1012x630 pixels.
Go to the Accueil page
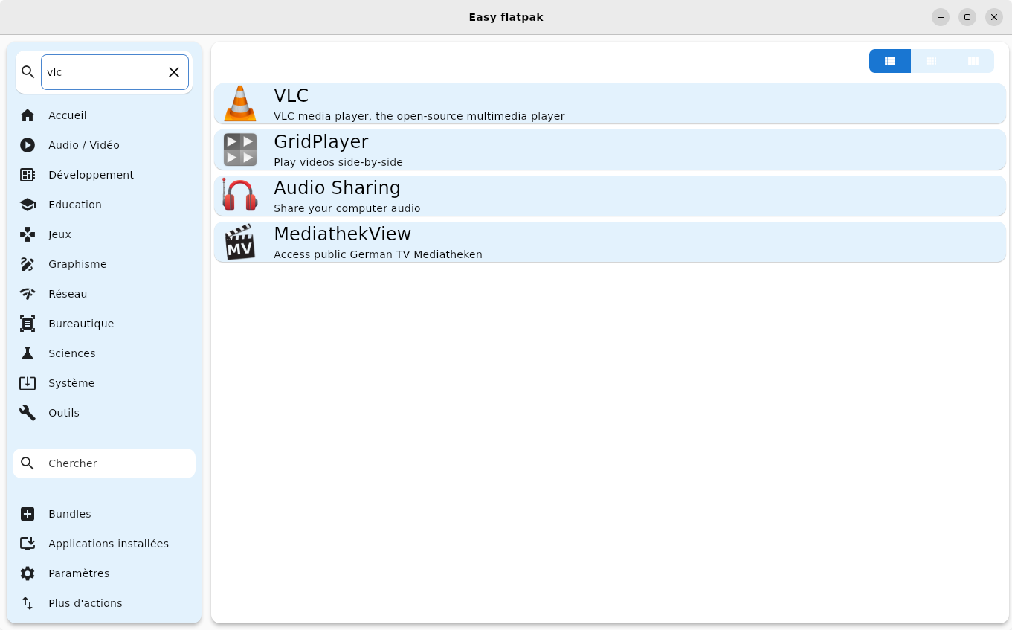pos(104,115)
